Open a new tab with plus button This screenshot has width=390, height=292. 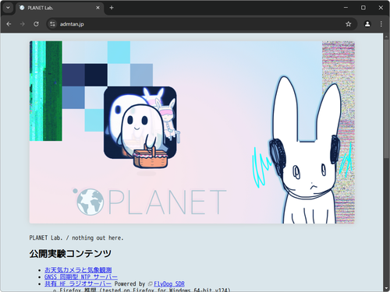112,8
